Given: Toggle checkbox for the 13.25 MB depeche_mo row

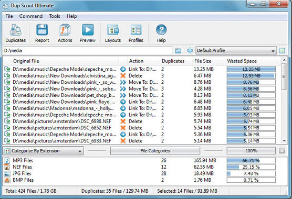Looking at the screenshot, I should click(x=7, y=69).
